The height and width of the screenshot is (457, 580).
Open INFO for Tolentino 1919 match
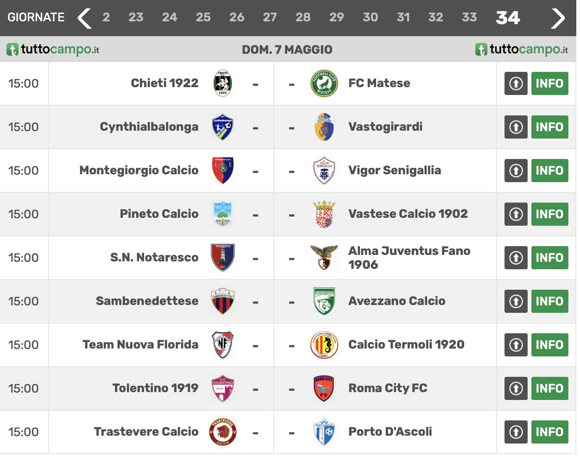click(x=549, y=388)
